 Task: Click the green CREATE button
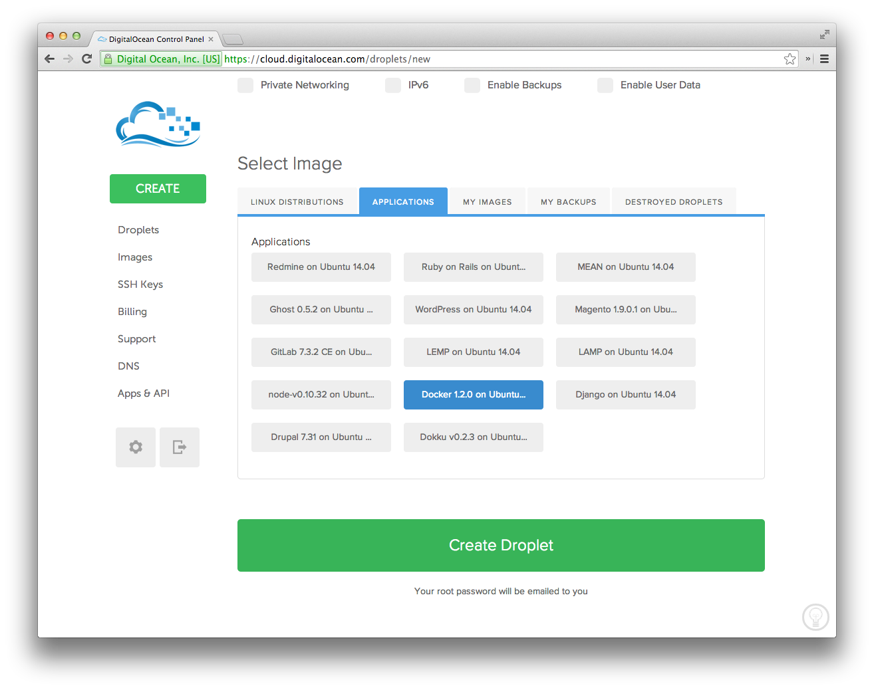pyautogui.click(x=158, y=189)
